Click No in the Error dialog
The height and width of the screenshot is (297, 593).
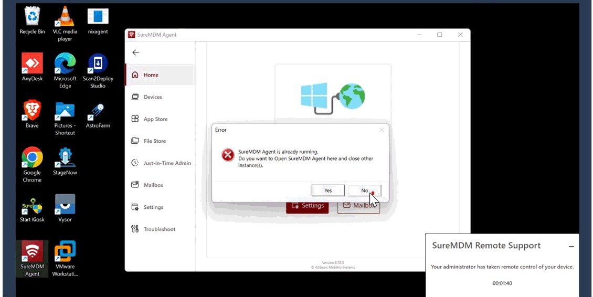pyautogui.click(x=364, y=190)
